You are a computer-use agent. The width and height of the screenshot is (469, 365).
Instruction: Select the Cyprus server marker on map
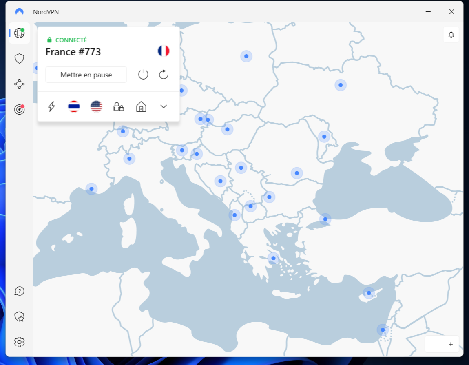coord(369,293)
